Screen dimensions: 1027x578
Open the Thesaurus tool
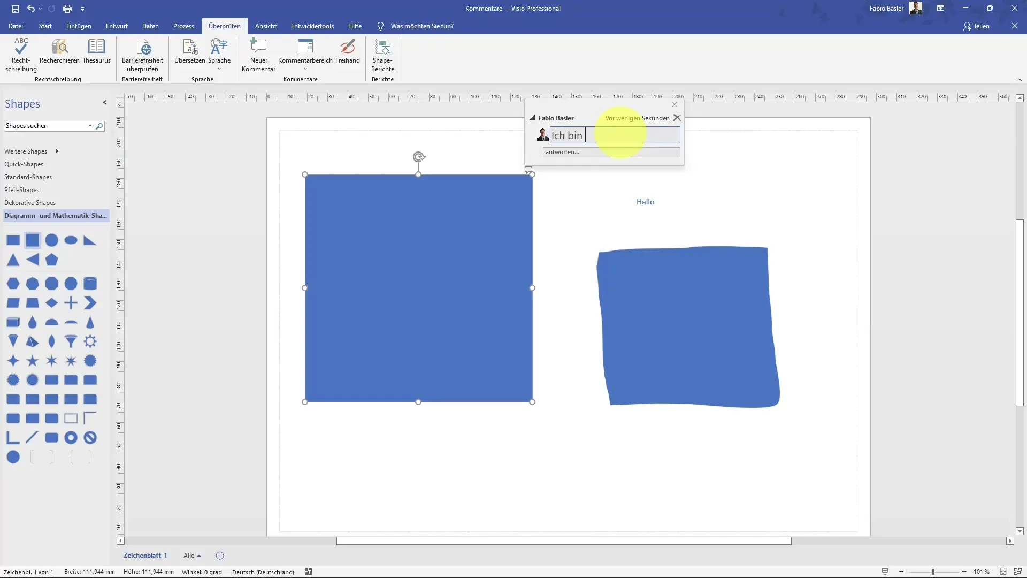pyautogui.click(x=96, y=51)
